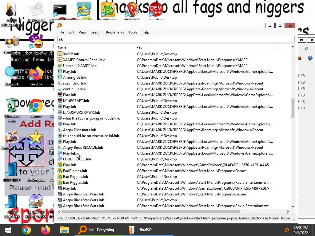The width and height of the screenshot is (315, 236).
Task: Select the Network desktop icon
Action: pyautogui.click(x=12, y=76)
